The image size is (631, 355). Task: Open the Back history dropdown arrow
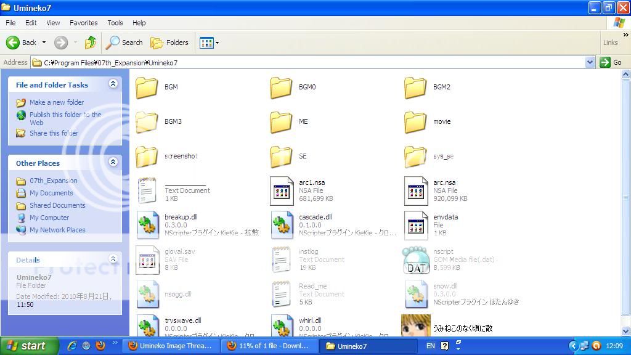pyautogui.click(x=44, y=43)
